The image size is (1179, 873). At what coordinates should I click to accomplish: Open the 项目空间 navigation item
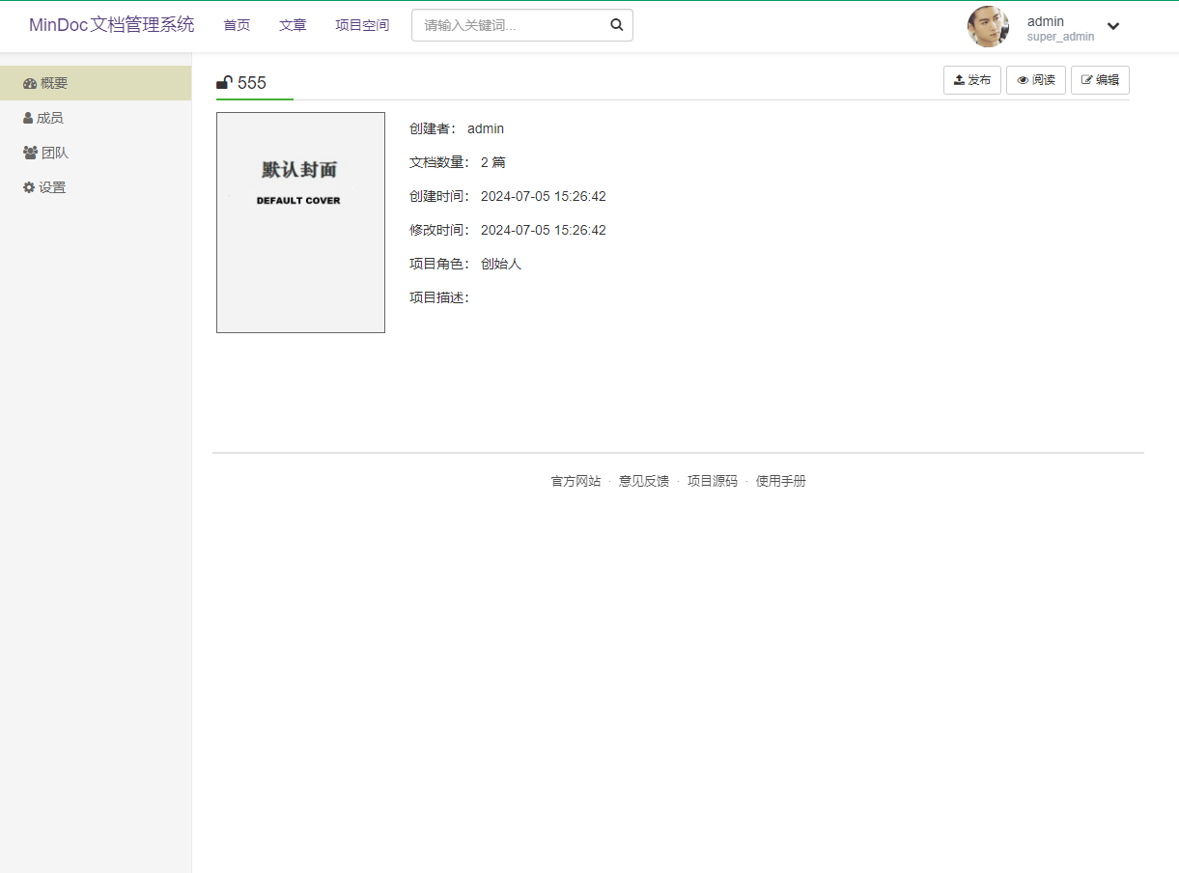click(362, 25)
